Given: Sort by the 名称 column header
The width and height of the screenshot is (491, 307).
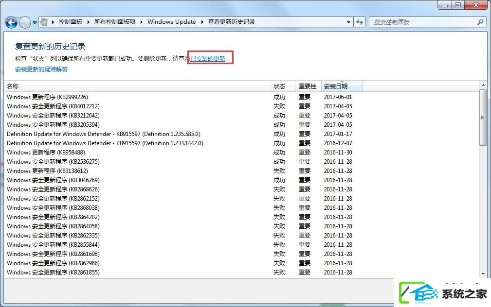Looking at the screenshot, I should pos(137,86).
